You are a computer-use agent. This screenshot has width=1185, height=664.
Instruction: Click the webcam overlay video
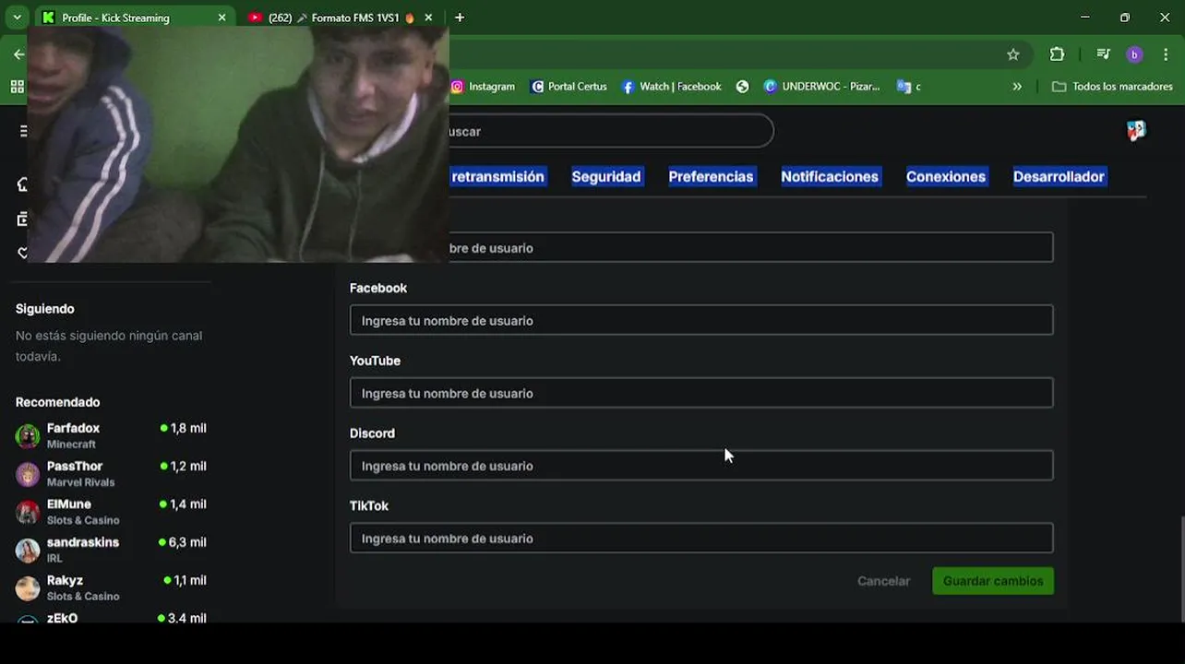click(238, 144)
